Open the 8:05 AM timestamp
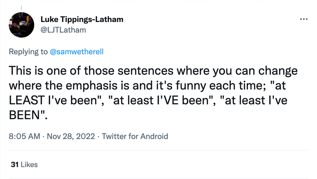 click(24, 136)
